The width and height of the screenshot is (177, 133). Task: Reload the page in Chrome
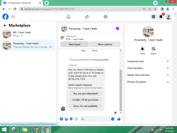point(15,9)
